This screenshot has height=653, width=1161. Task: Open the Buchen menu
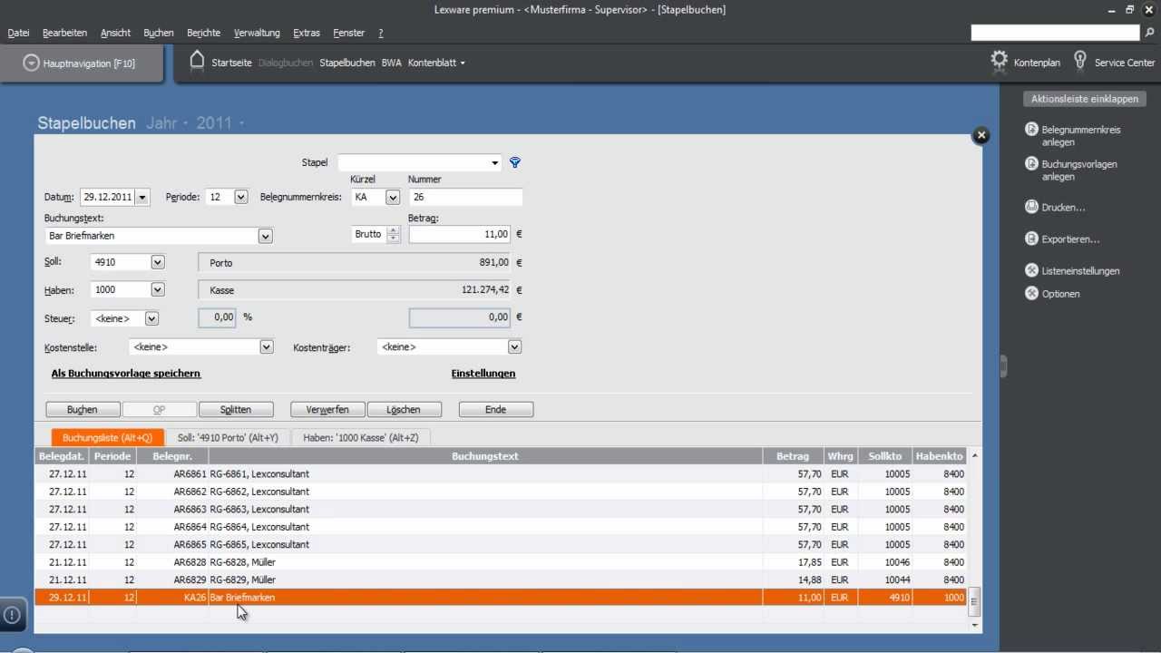point(159,33)
